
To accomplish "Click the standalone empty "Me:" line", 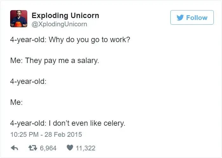I will coord(17,102).
